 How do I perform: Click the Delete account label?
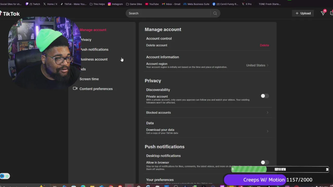pos(157,45)
